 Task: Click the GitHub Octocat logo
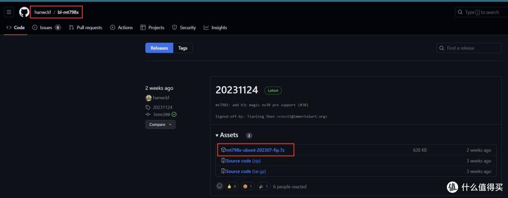tap(24, 12)
